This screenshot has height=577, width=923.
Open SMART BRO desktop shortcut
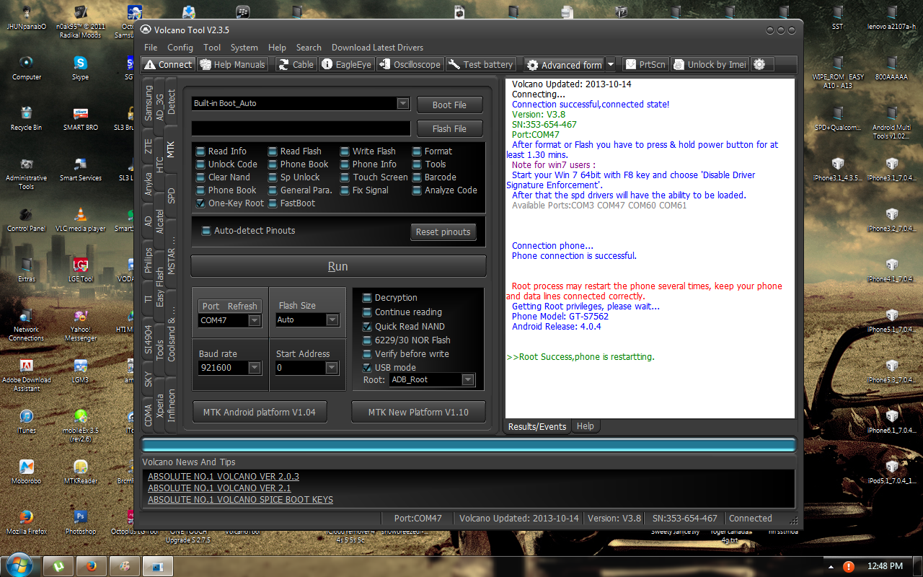click(81, 117)
